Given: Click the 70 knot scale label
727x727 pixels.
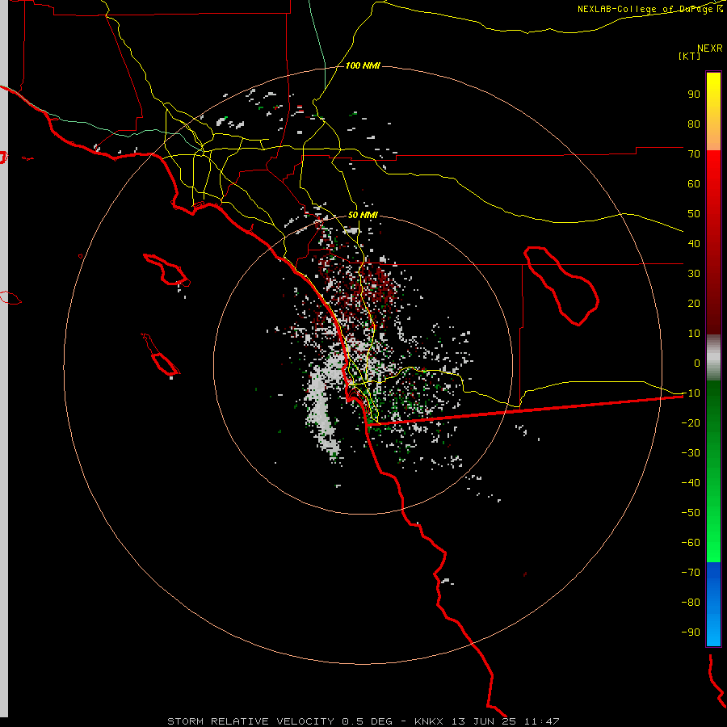Looking at the screenshot, I should [694, 154].
